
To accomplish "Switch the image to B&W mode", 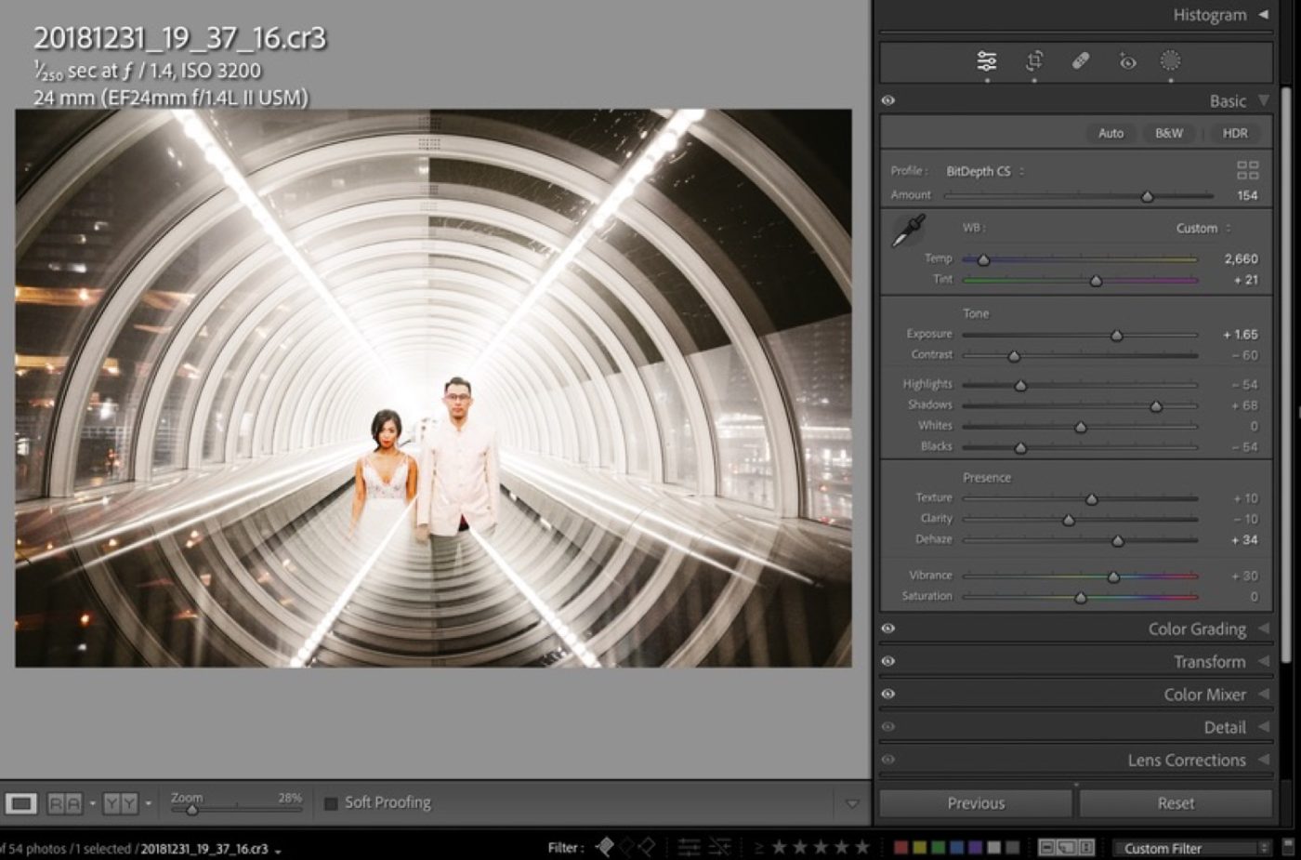I will [1167, 133].
